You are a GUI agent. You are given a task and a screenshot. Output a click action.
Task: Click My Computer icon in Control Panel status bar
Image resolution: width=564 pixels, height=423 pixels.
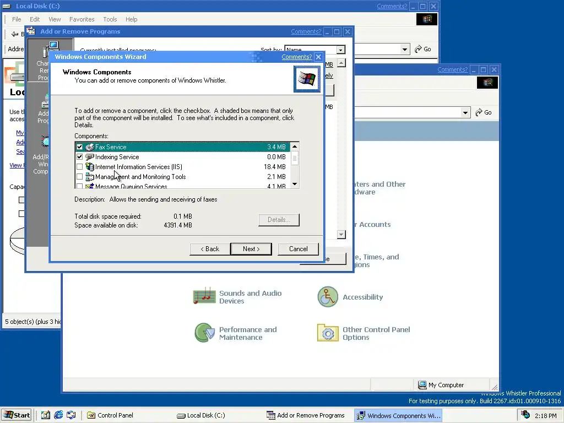422,385
